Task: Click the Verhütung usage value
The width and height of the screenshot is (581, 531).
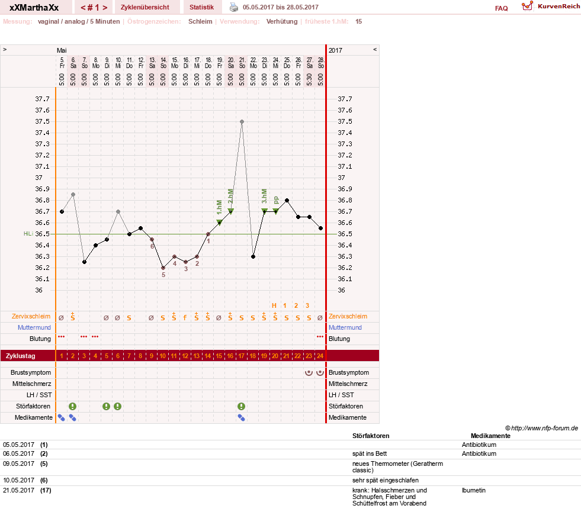Action: [282, 21]
